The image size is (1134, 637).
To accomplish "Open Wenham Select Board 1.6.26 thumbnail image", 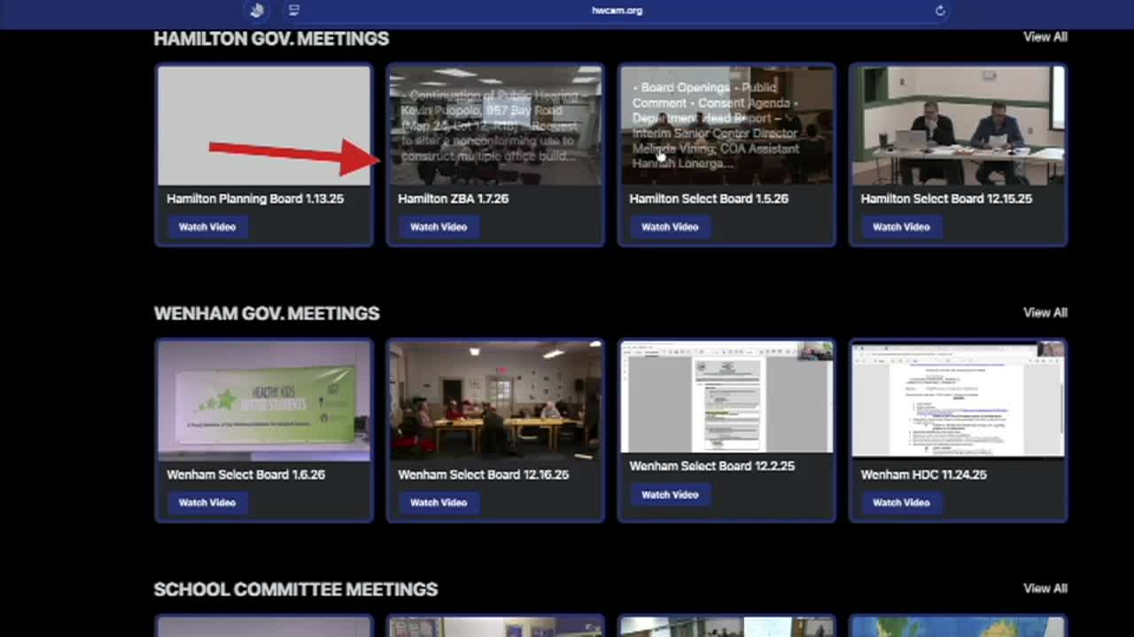I will 264,401.
